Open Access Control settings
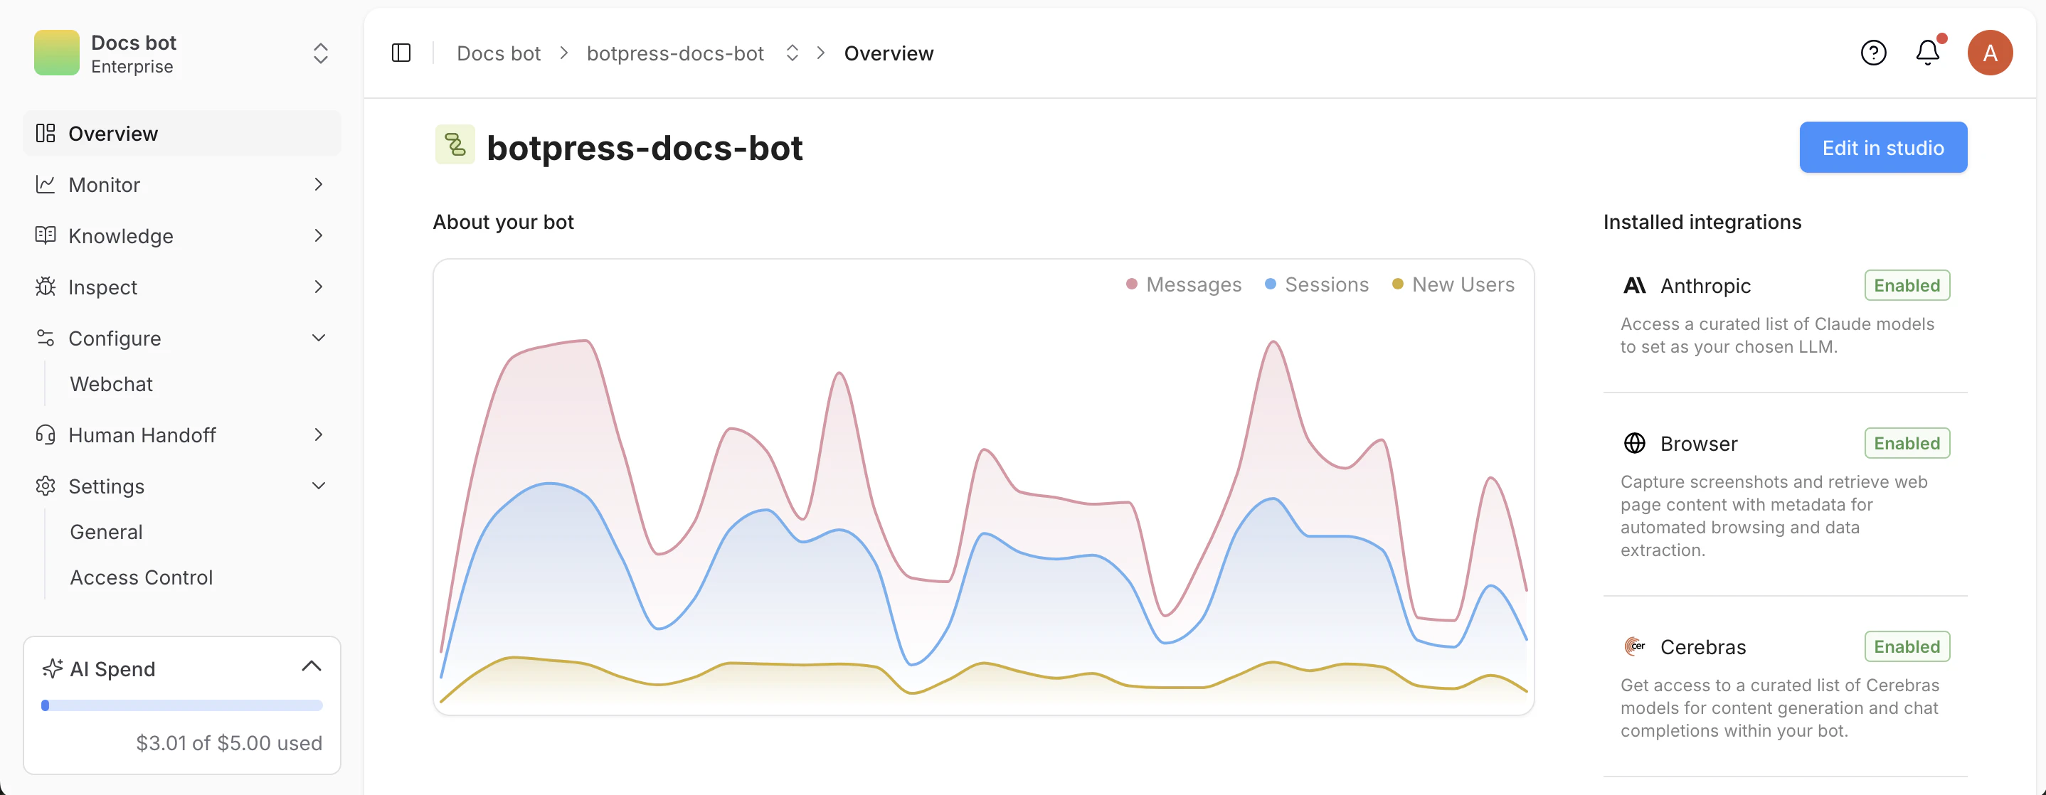The image size is (2046, 795). coord(141,577)
